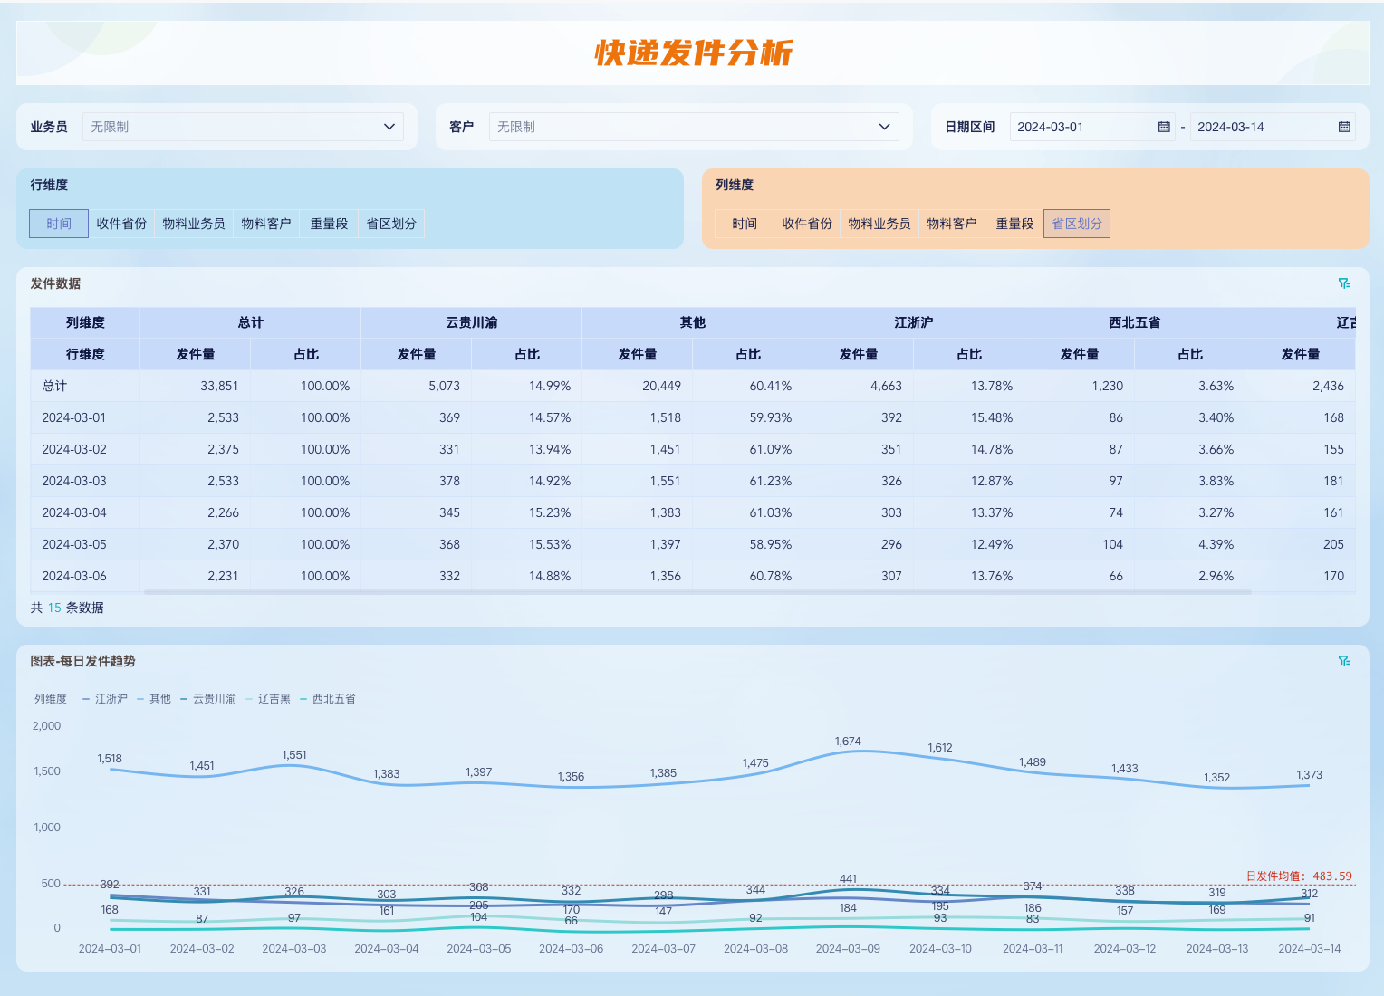Viewport: 1384px width, 996px height.
Task: Toggle 云贵川渝 in the chart legend
Action: pos(212,698)
